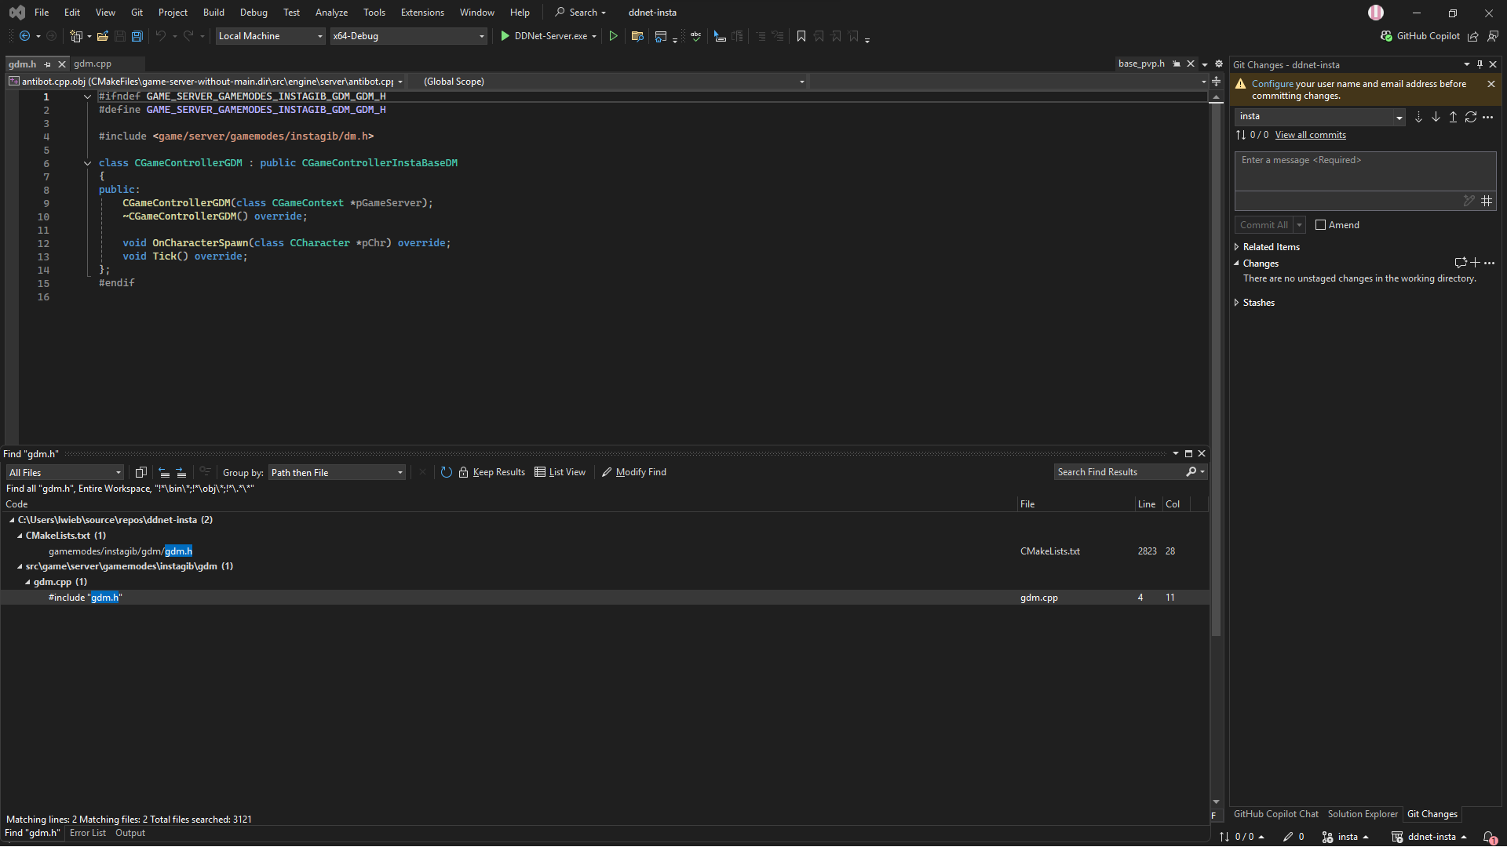Expand the Related Items section

pyautogui.click(x=1237, y=247)
